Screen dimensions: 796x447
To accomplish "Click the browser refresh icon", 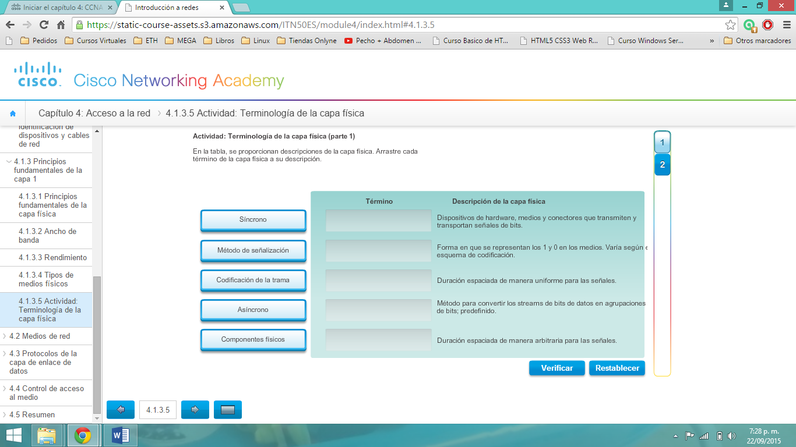I will [x=43, y=26].
